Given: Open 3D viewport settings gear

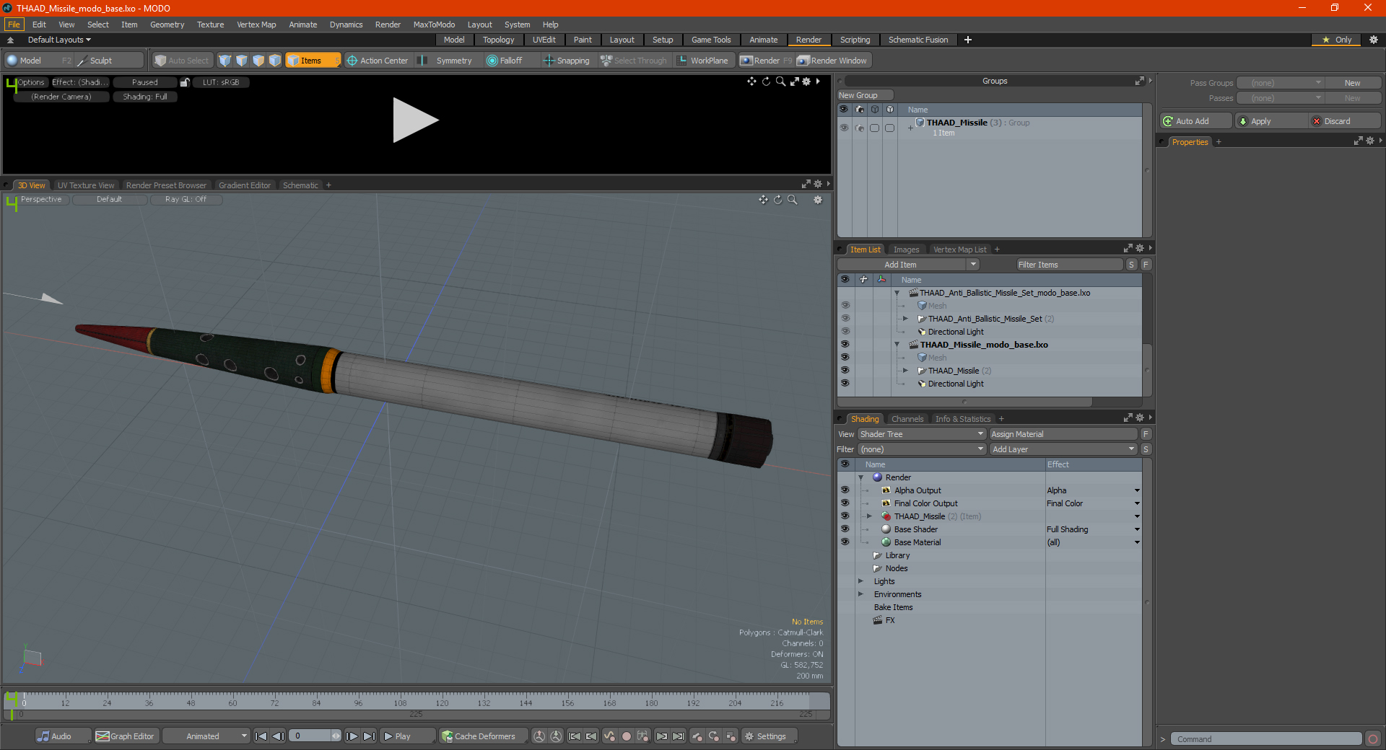Looking at the screenshot, I should point(818,200).
